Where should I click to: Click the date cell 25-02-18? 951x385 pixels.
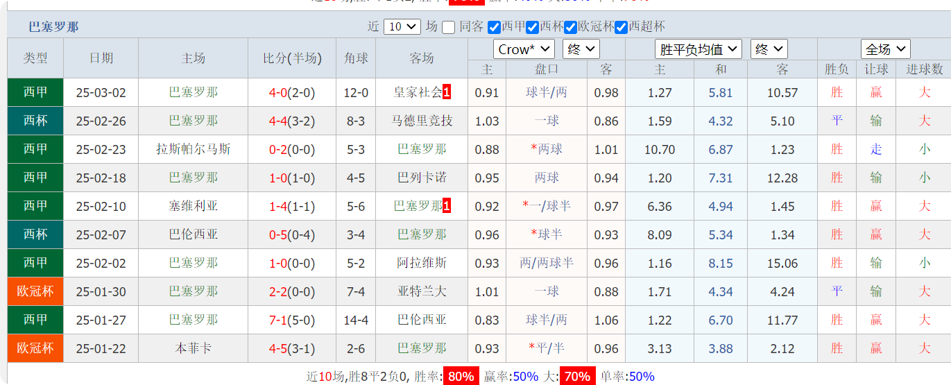click(x=101, y=178)
